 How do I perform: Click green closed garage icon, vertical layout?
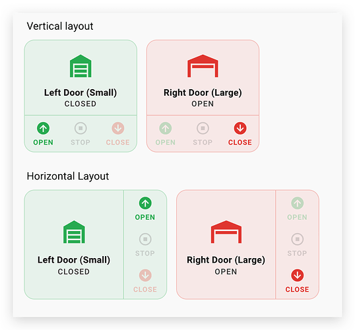pyautogui.click(x=81, y=66)
